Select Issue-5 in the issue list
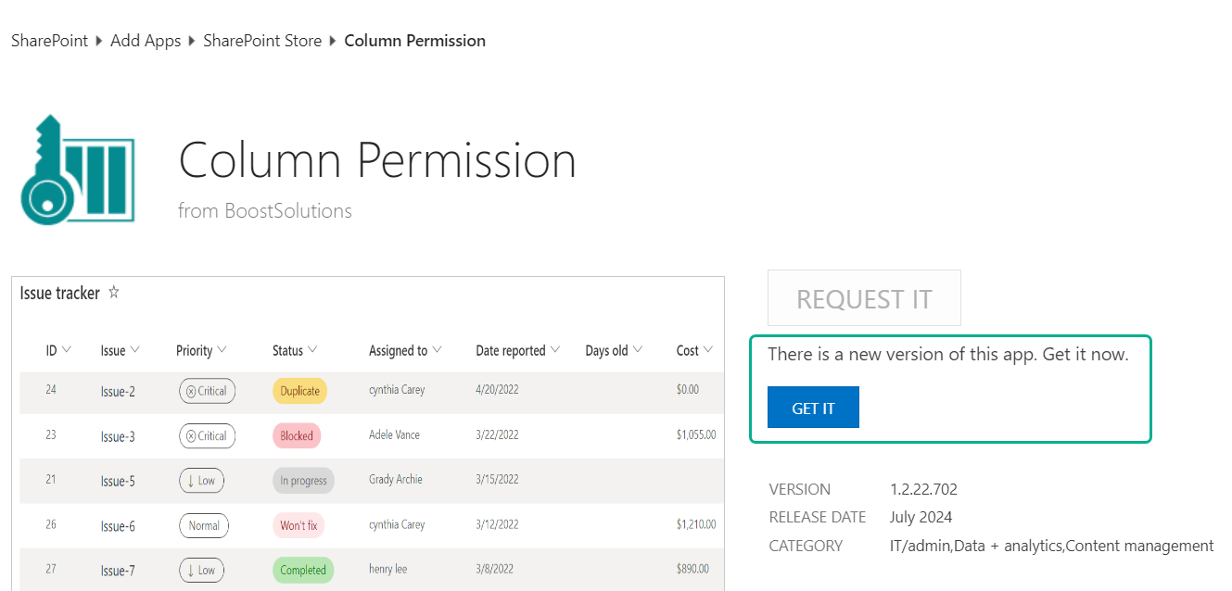Image resolution: width=1232 pixels, height=591 pixels. click(118, 482)
